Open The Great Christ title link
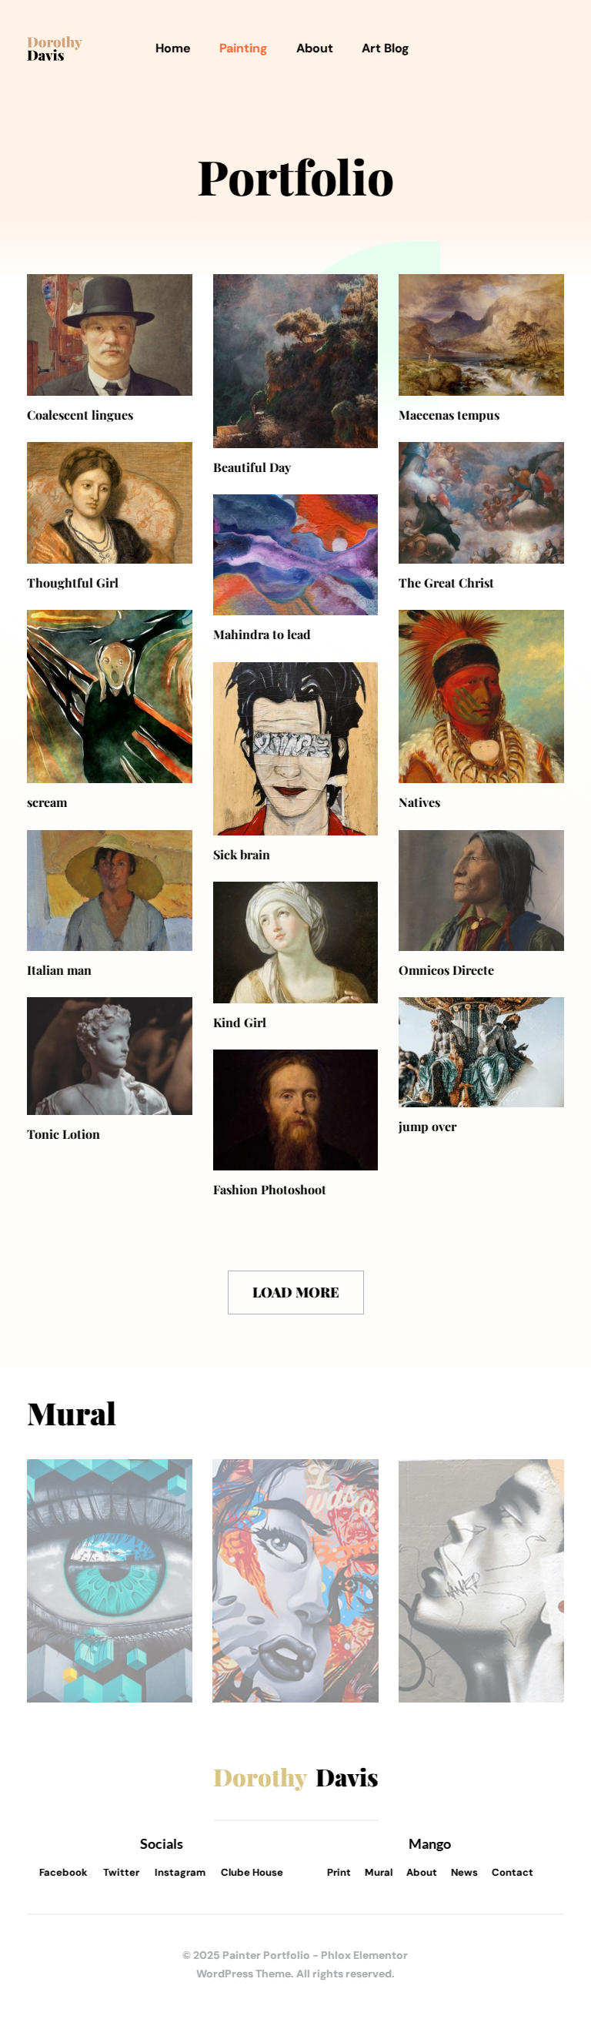The height and width of the screenshot is (2029, 591). [x=446, y=583]
